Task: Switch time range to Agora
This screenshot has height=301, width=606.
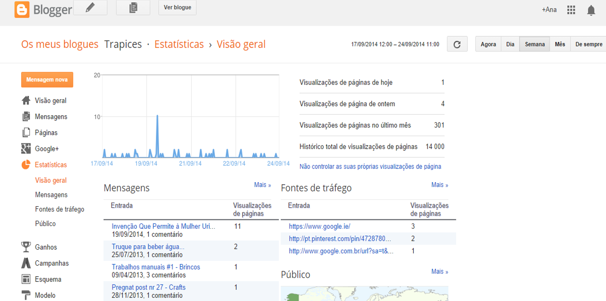Action: (x=488, y=44)
